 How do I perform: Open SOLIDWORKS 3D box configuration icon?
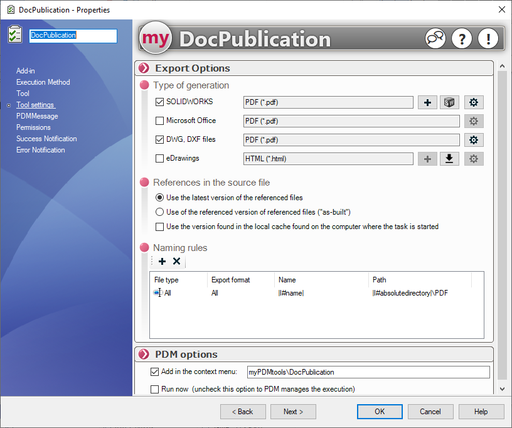[x=449, y=103]
